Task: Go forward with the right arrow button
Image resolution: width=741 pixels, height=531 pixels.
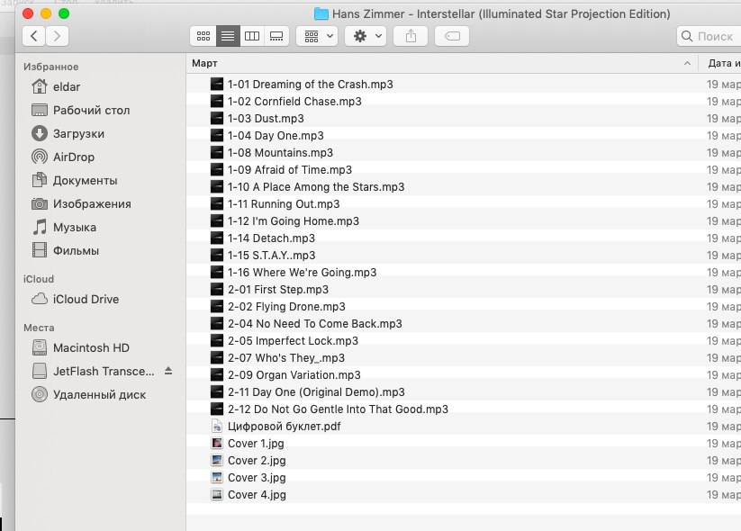Action: [58, 36]
